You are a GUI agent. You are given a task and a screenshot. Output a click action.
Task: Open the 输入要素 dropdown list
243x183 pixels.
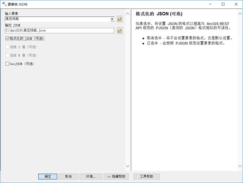click(112, 19)
